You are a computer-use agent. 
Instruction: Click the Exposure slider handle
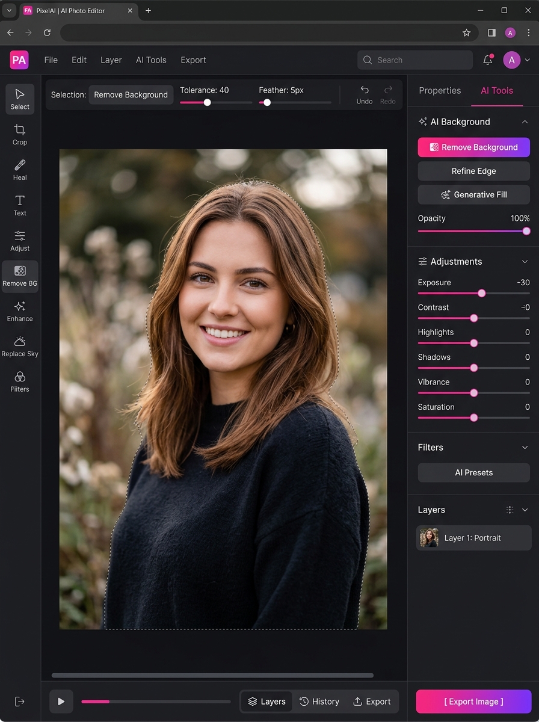pos(481,293)
